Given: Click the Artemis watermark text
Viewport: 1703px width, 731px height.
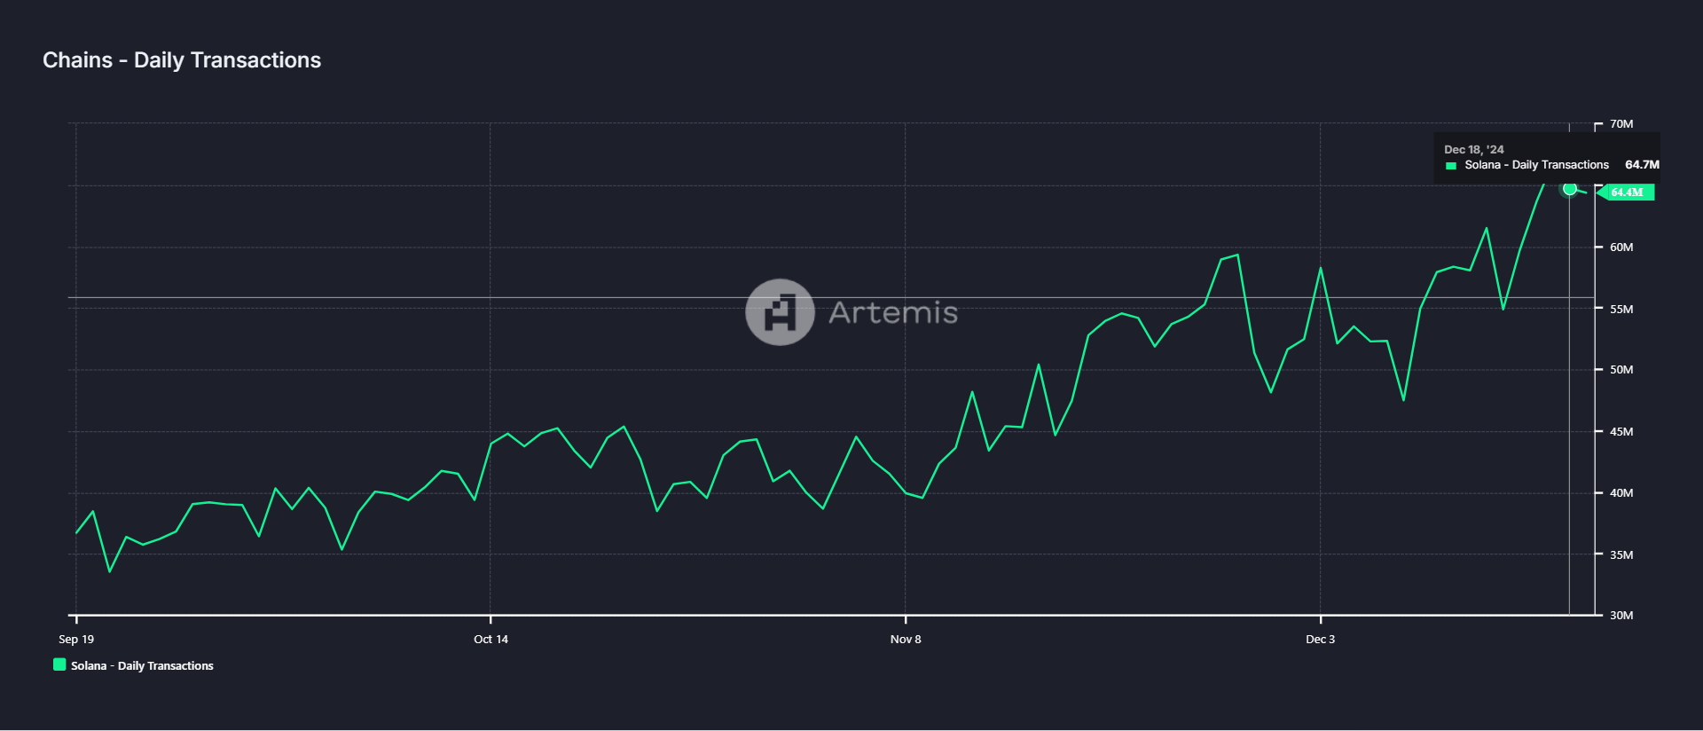Looking at the screenshot, I should click(x=892, y=312).
